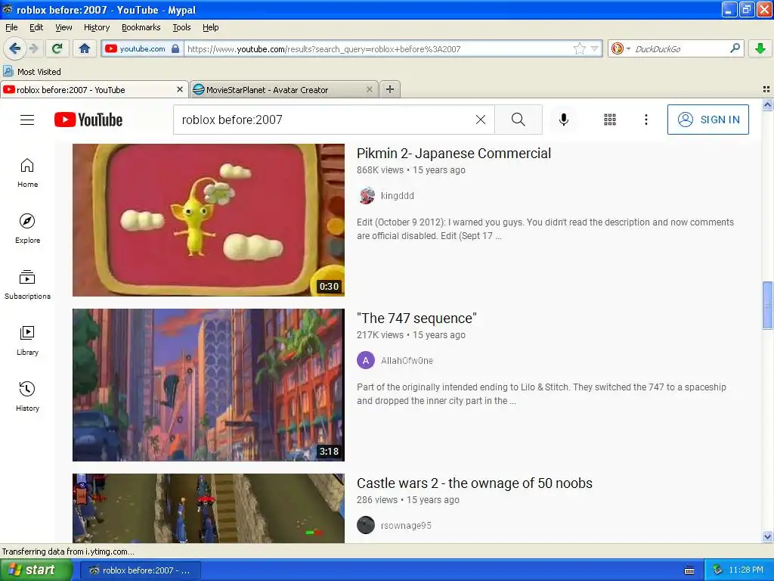Open History in the YouTube sidebar
The width and height of the screenshot is (774, 581).
point(28,396)
